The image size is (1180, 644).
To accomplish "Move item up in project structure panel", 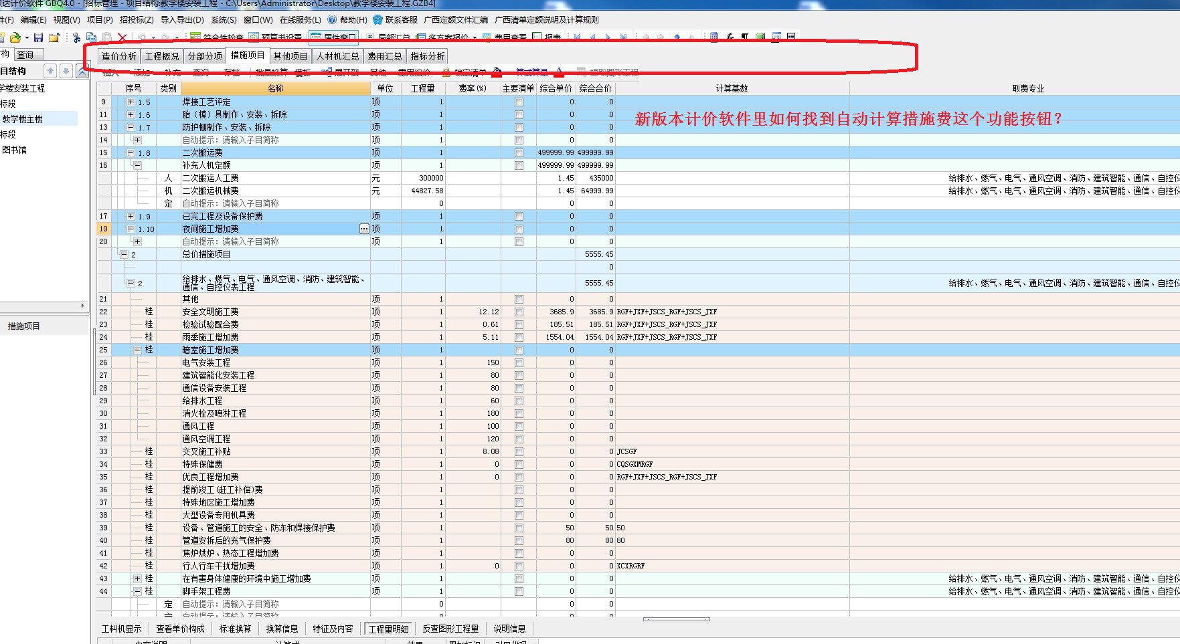I will pos(50,71).
